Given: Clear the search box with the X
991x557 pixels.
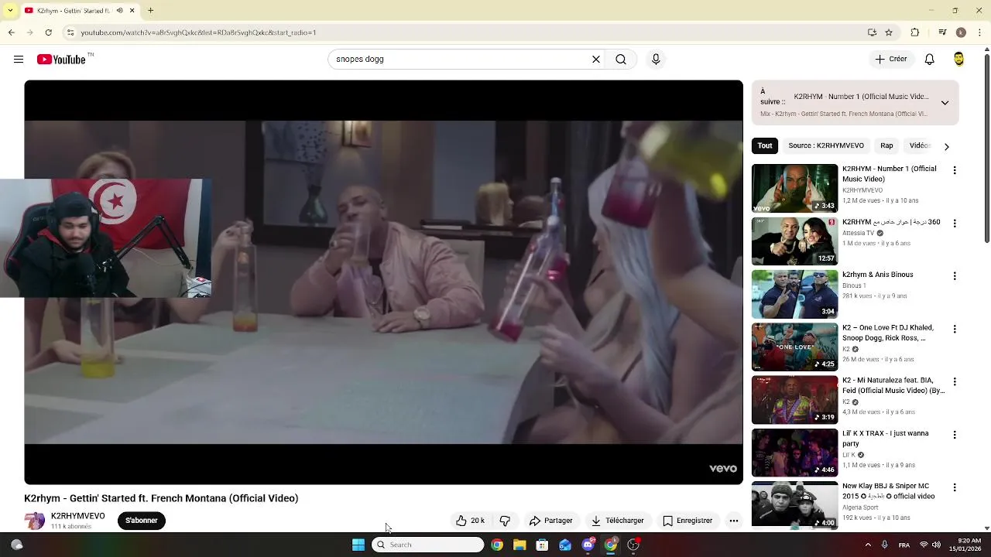Looking at the screenshot, I should click(x=596, y=60).
